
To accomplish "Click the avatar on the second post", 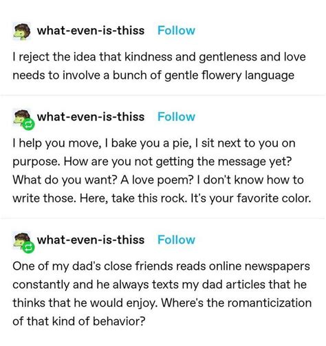I will click(22, 118).
